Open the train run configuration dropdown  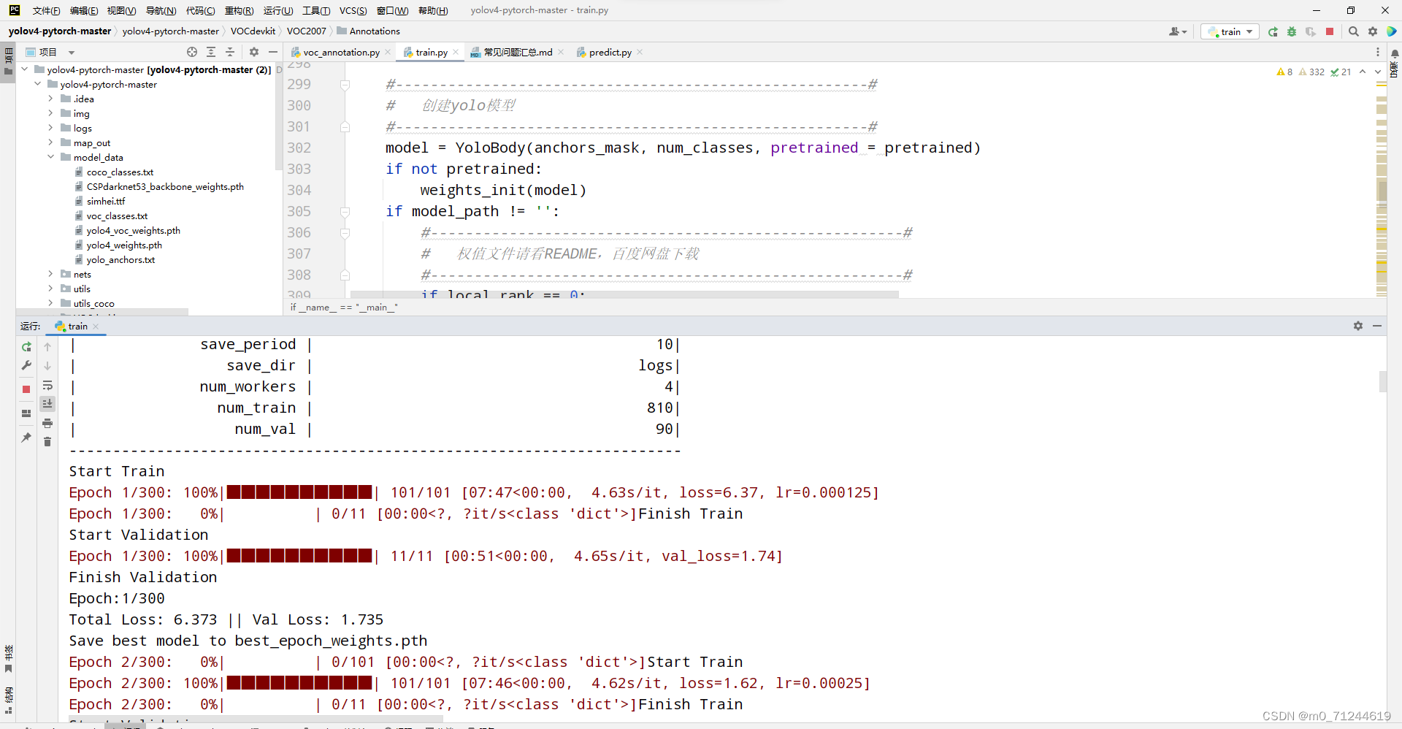1230,31
